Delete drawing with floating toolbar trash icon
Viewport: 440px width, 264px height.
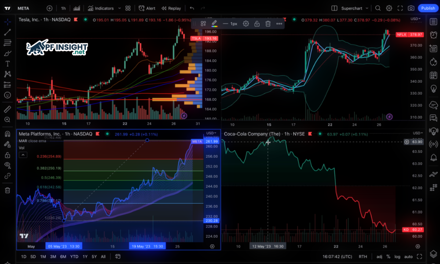(268, 24)
